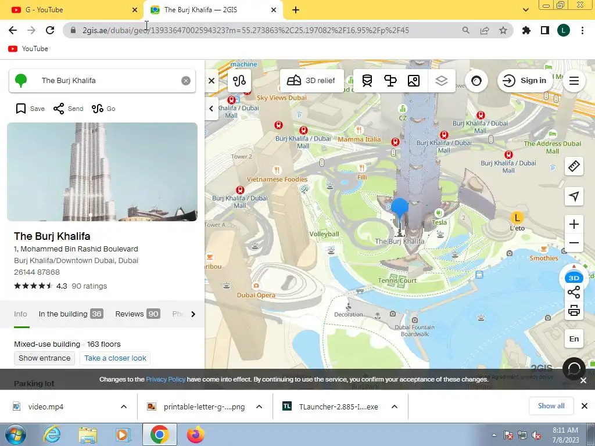The width and height of the screenshot is (595, 446).
Task: Toggle the 3D view compass button
Action: tap(574, 277)
